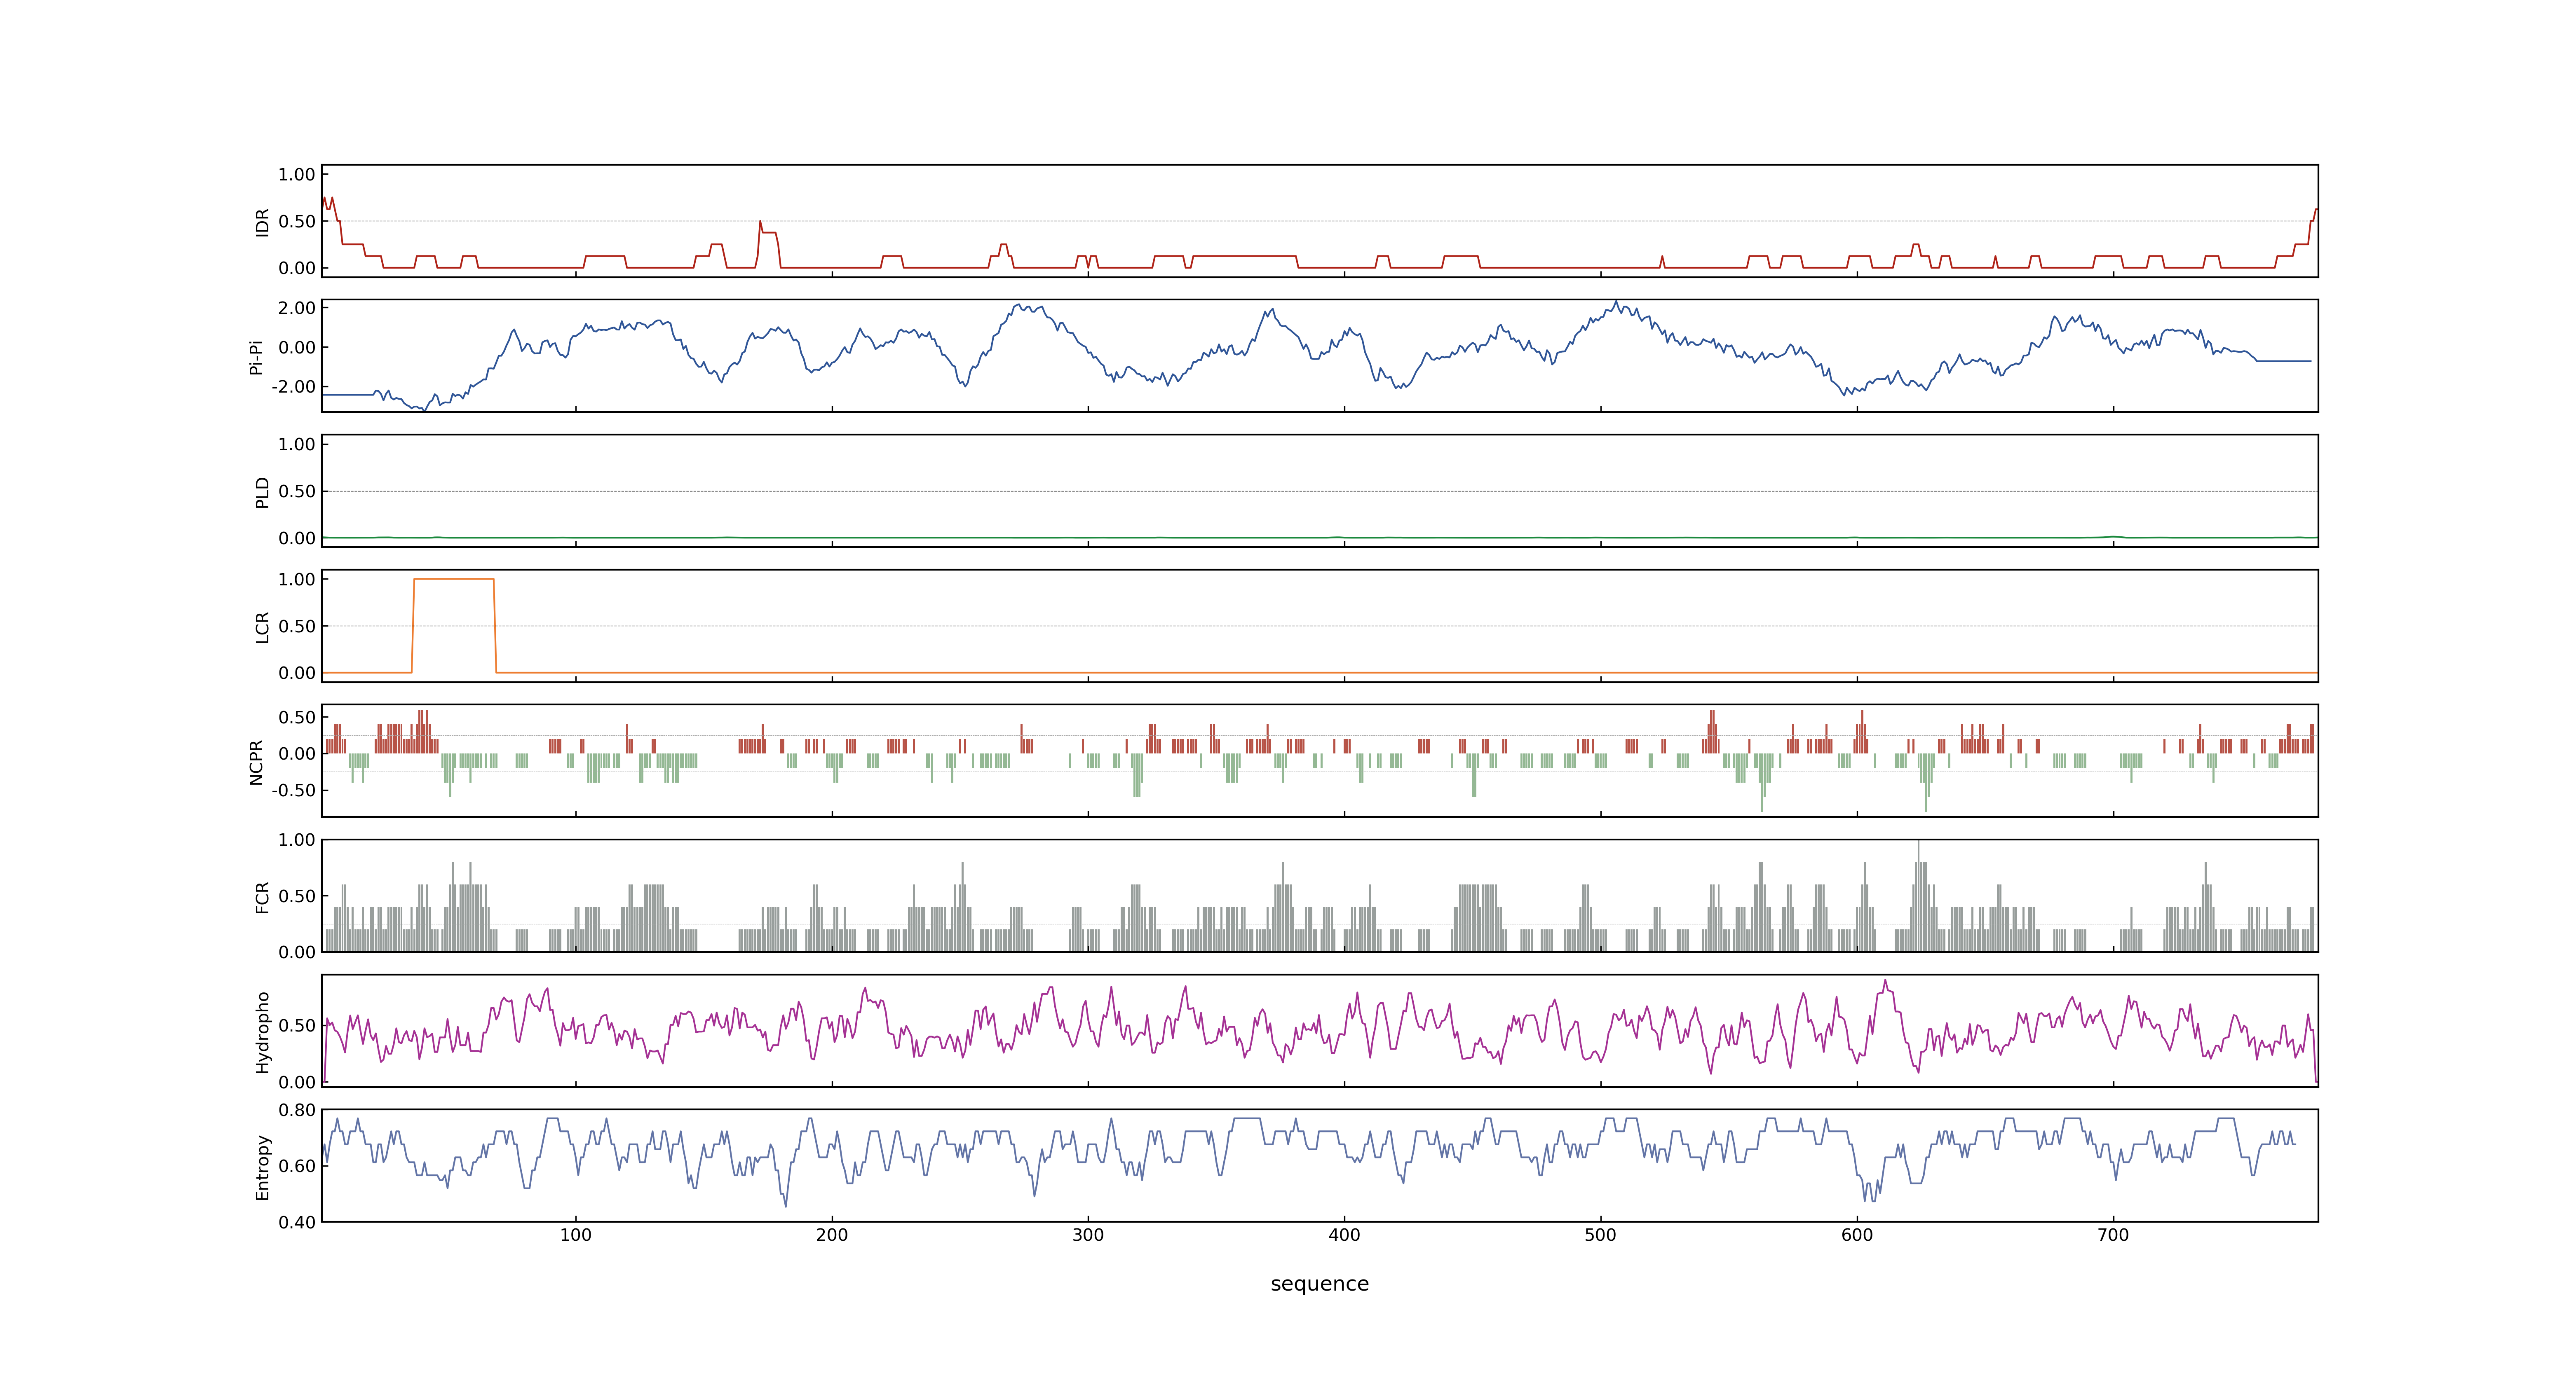2576x1373 pixels.
Task: Select the 400 tick label on x-axis
Action: 1344,1235
